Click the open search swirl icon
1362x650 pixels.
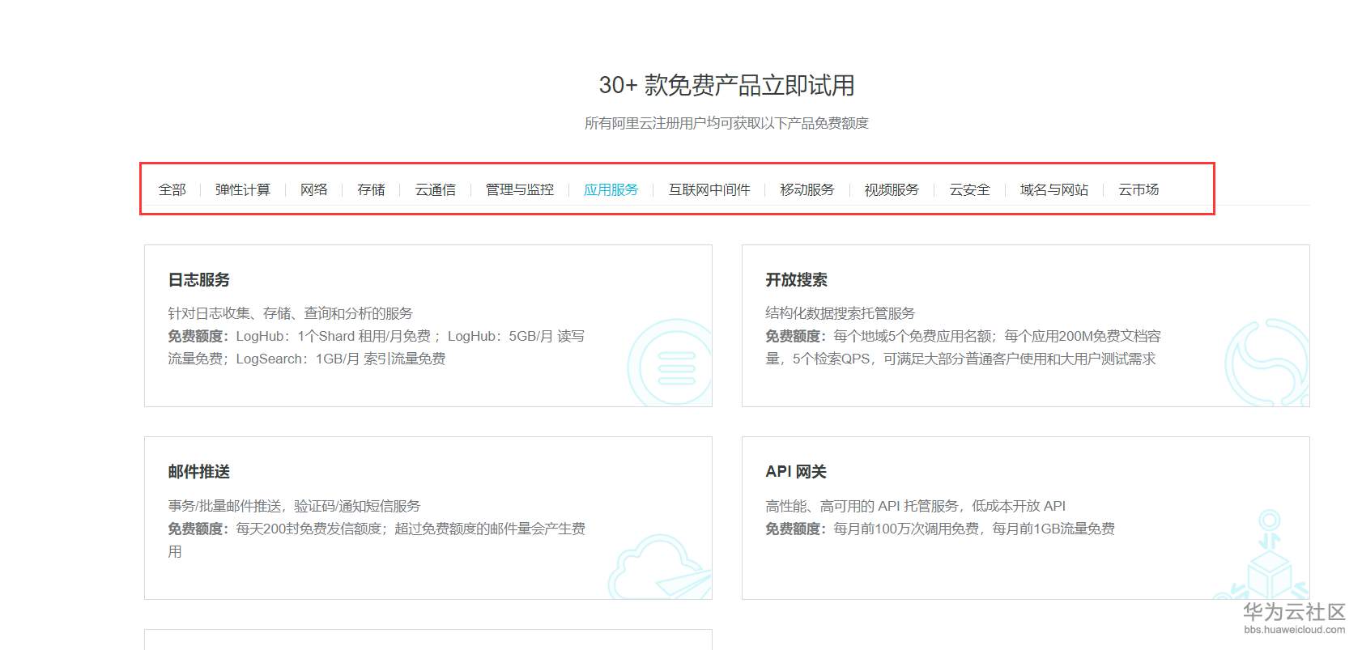click(1267, 364)
